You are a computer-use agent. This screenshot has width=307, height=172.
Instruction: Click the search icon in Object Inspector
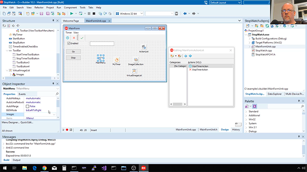(x=57, y=94)
